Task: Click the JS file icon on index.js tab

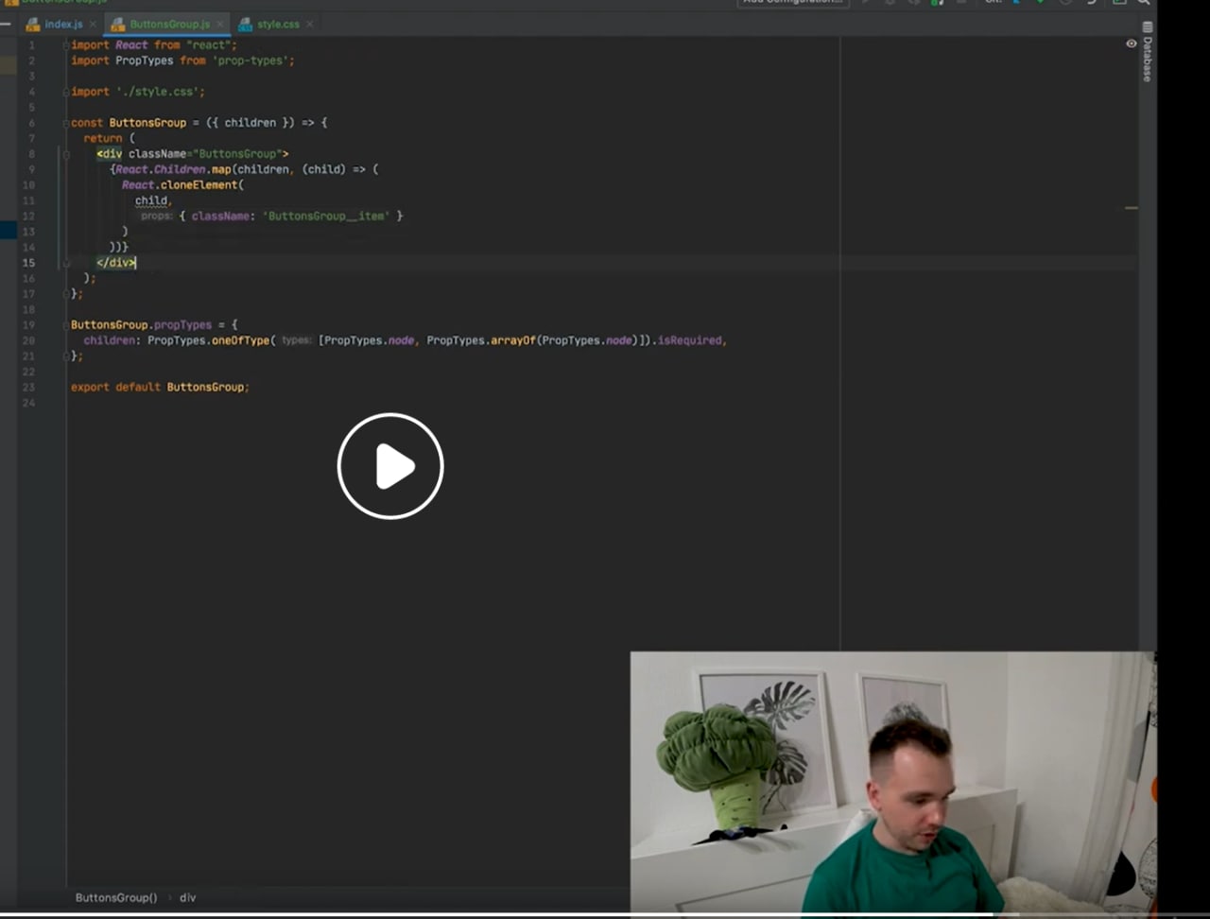Action: coord(33,25)
